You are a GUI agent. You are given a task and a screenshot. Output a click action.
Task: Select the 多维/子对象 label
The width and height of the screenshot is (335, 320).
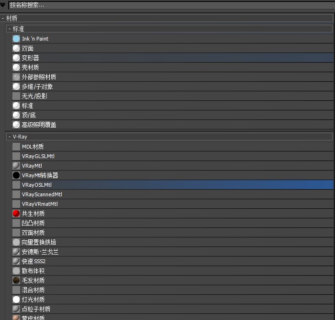(x=37, y=86)
